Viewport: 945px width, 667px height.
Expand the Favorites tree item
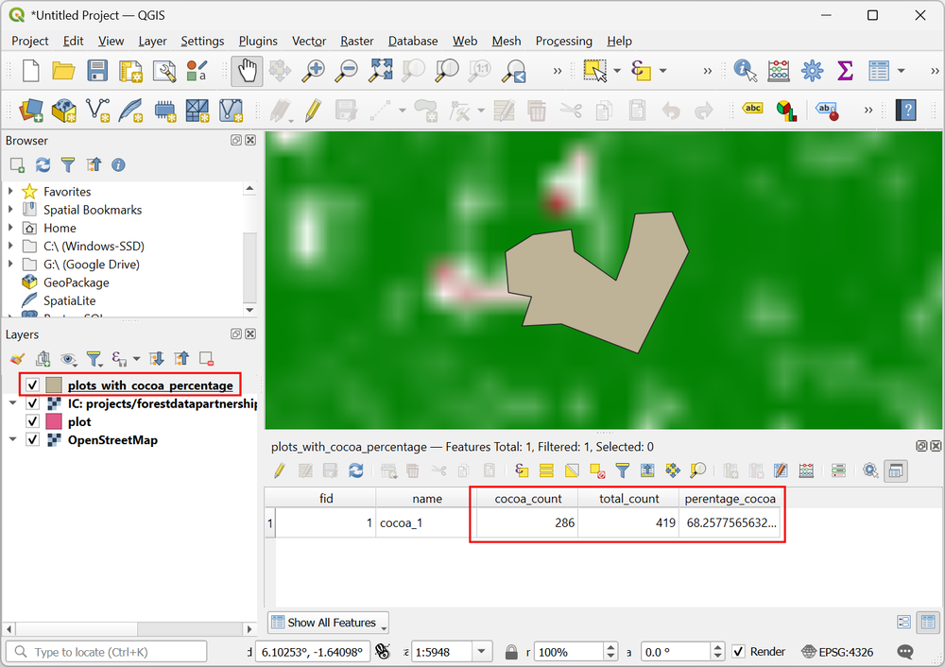click(x=10, y=191)
